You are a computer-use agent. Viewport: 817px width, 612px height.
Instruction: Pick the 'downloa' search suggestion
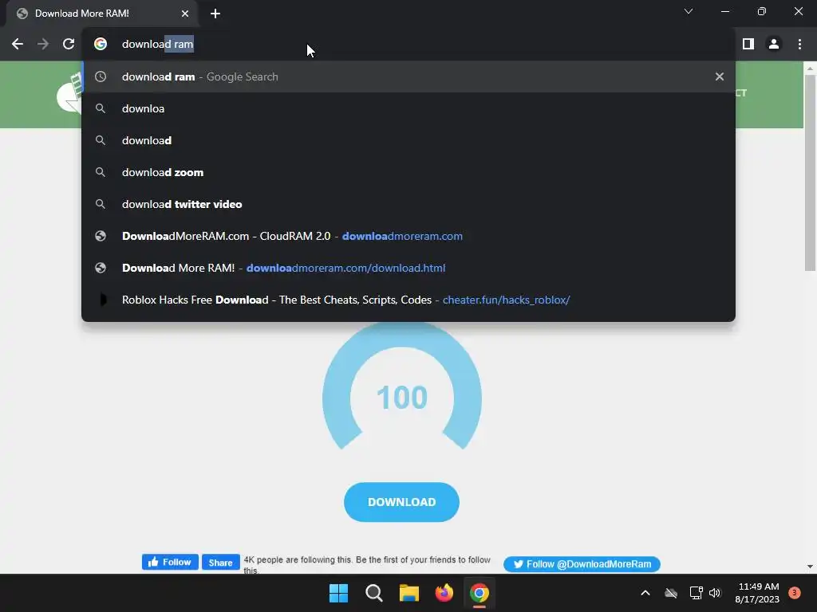pyautogui.click(x=408, y=108)
